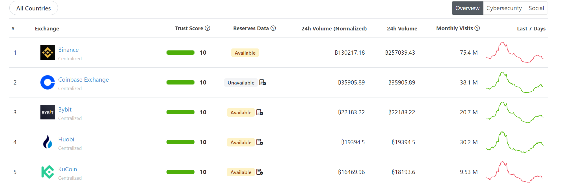Click Bybit's green trust score bar
The width and height of the screenshot is (562, 189).
tap(180, 112)
